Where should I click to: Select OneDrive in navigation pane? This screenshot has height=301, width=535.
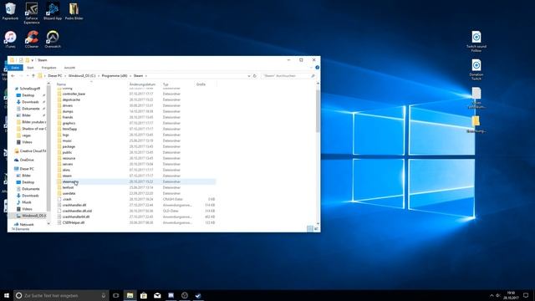pos(27,160)
